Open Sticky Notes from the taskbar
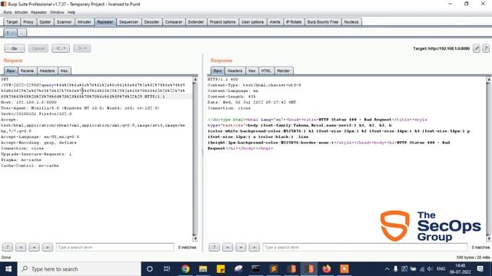 coord(221,269)
